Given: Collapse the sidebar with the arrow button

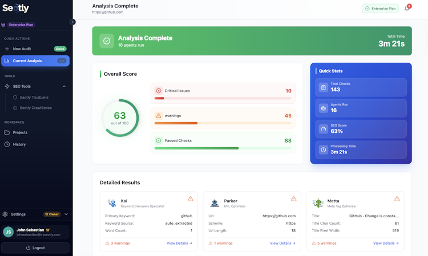Looking at the screenshot, I should [x=72, y=22].
